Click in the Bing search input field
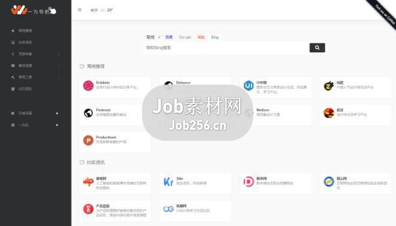Screen dimensions: 396x226 (226, 47)
